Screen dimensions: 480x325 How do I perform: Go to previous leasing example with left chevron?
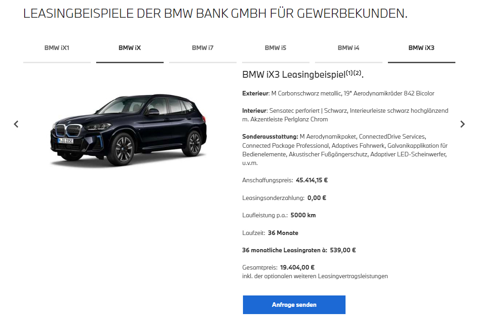[x=16, y=124]
